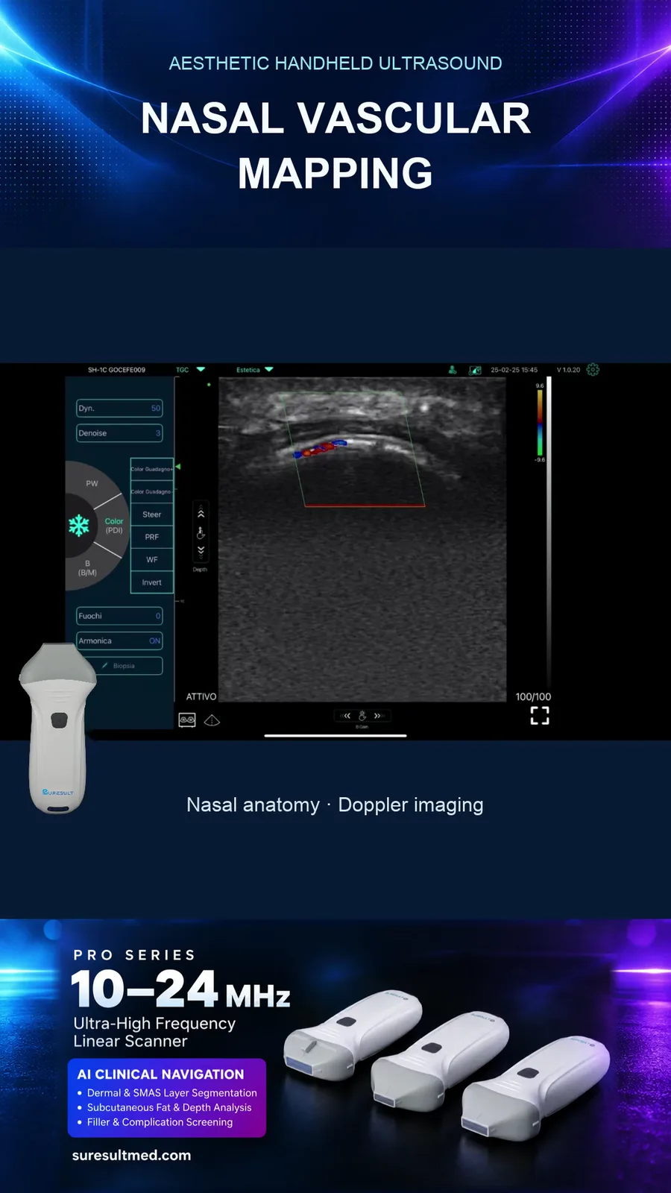
Task: Click the fullscreen expand icon
Action: (540, 716)
